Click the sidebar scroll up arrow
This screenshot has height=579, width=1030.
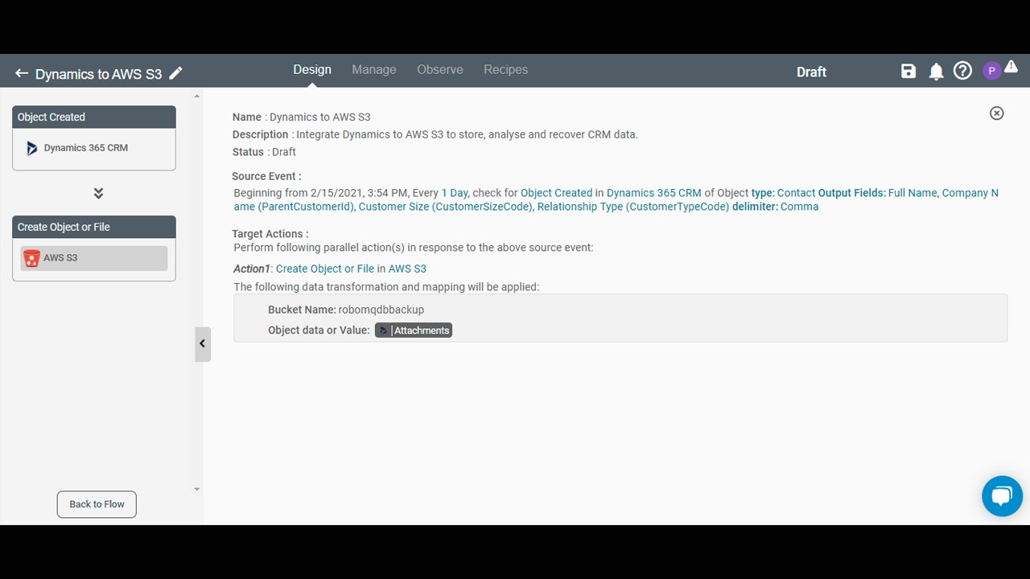[197, 96]
